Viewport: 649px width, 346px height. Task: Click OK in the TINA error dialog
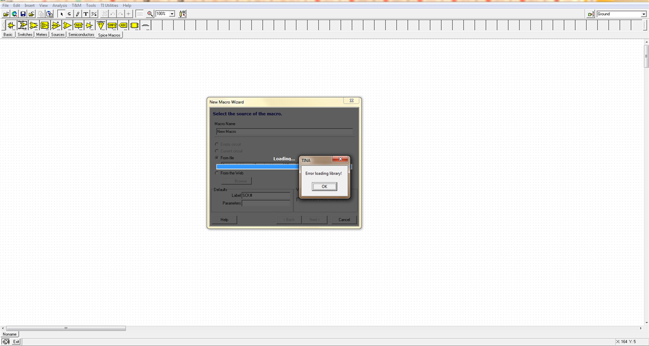(x=324, y=186)
